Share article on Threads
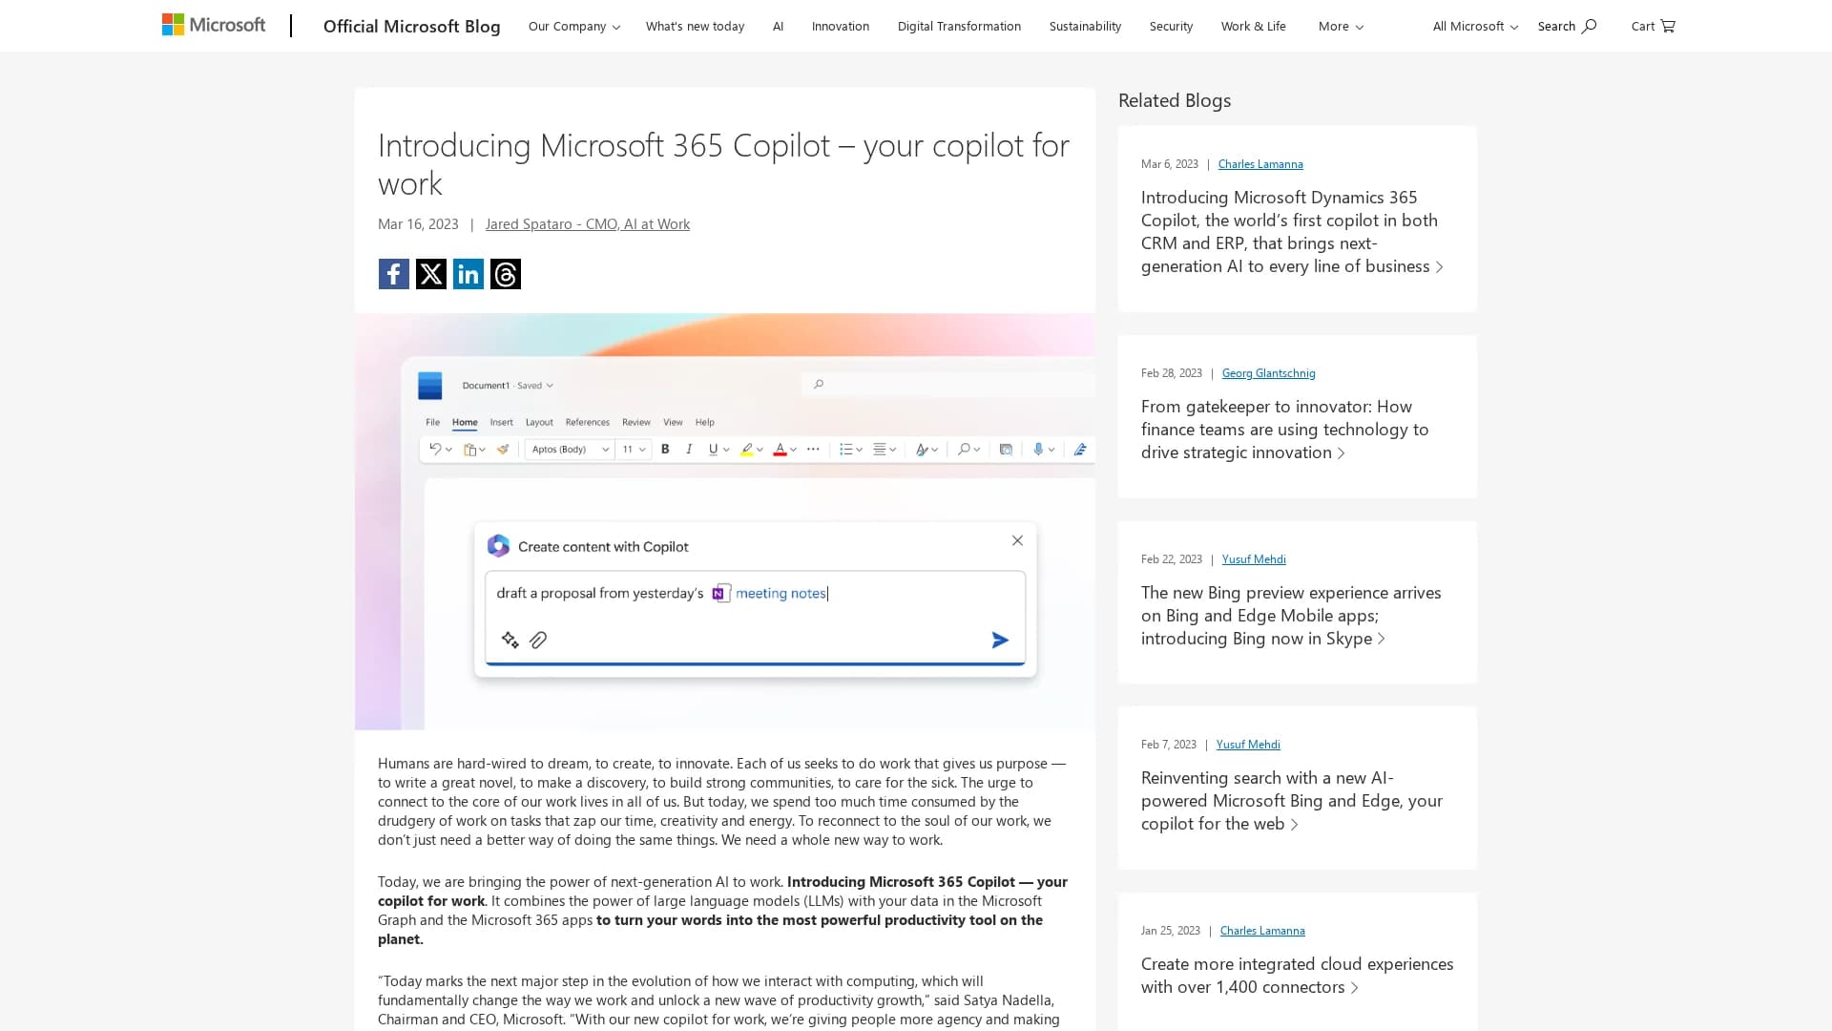Image resolution: width=1832 pixels, height=1031 pixels. (x=506, y=274)
